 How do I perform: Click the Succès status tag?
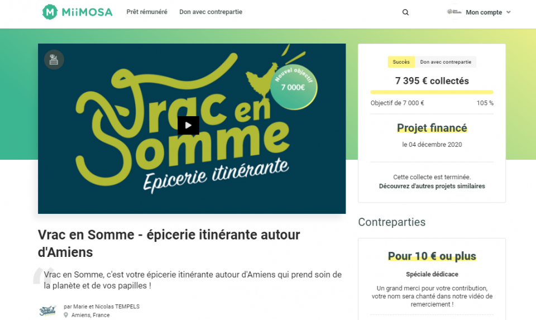pyautogui.click(x=401, y=62)
